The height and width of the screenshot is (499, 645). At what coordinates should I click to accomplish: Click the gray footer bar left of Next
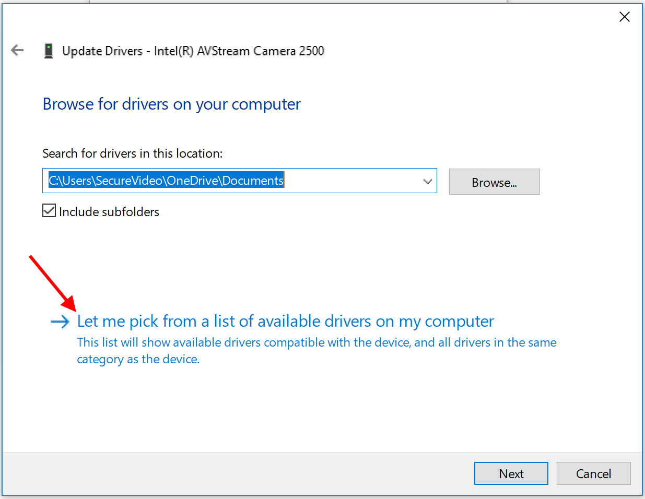pos(235,473)
